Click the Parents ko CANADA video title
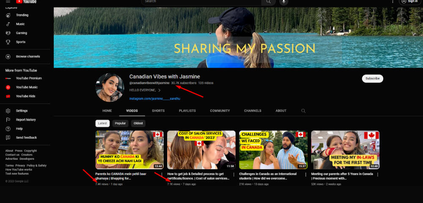This screenshot has height=203, width=423. pyautogui.click(x=121, y=176)
